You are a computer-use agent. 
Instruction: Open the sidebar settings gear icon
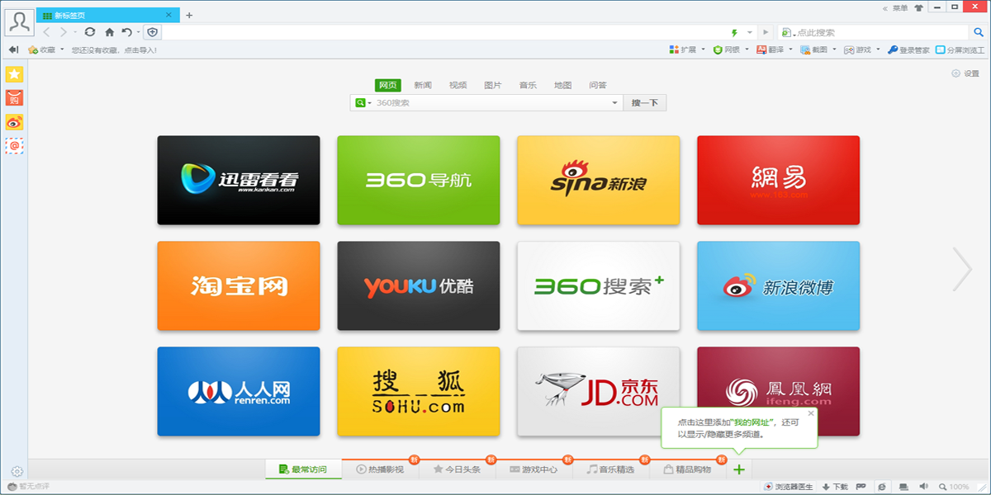coord(17,472)
